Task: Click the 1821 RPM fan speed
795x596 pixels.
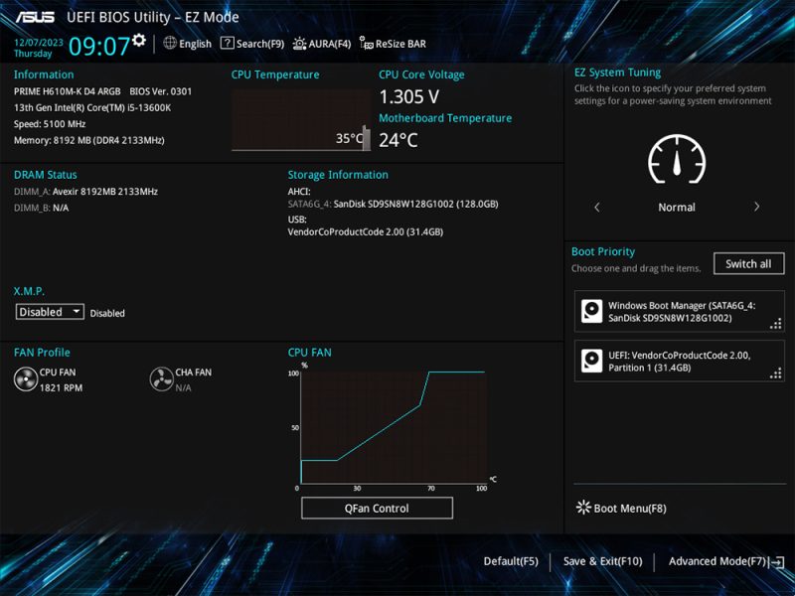Action: (x=61, y=387)
